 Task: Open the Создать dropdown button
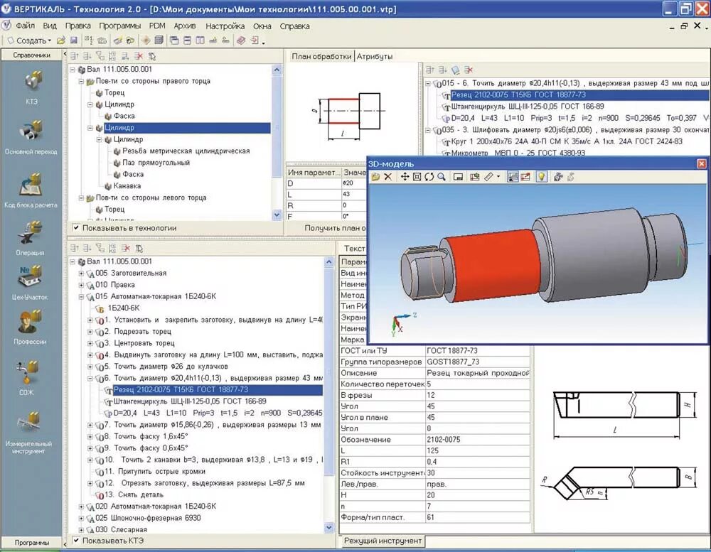click(x=29, y=40)
